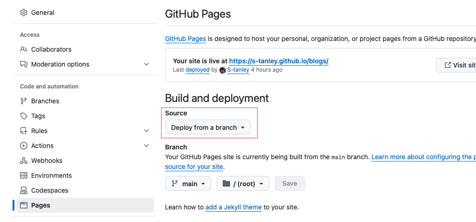Click the Branches git-branch icon
This screenshot has height=222, width=476.
[x=24, y=101]
